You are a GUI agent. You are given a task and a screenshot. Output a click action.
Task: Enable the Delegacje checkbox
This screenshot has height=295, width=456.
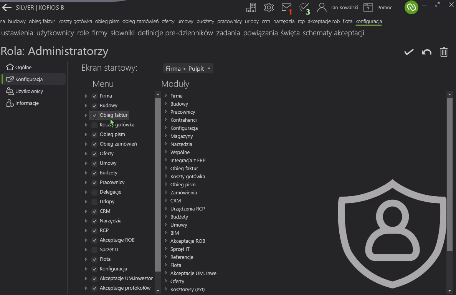coord(94,192)
